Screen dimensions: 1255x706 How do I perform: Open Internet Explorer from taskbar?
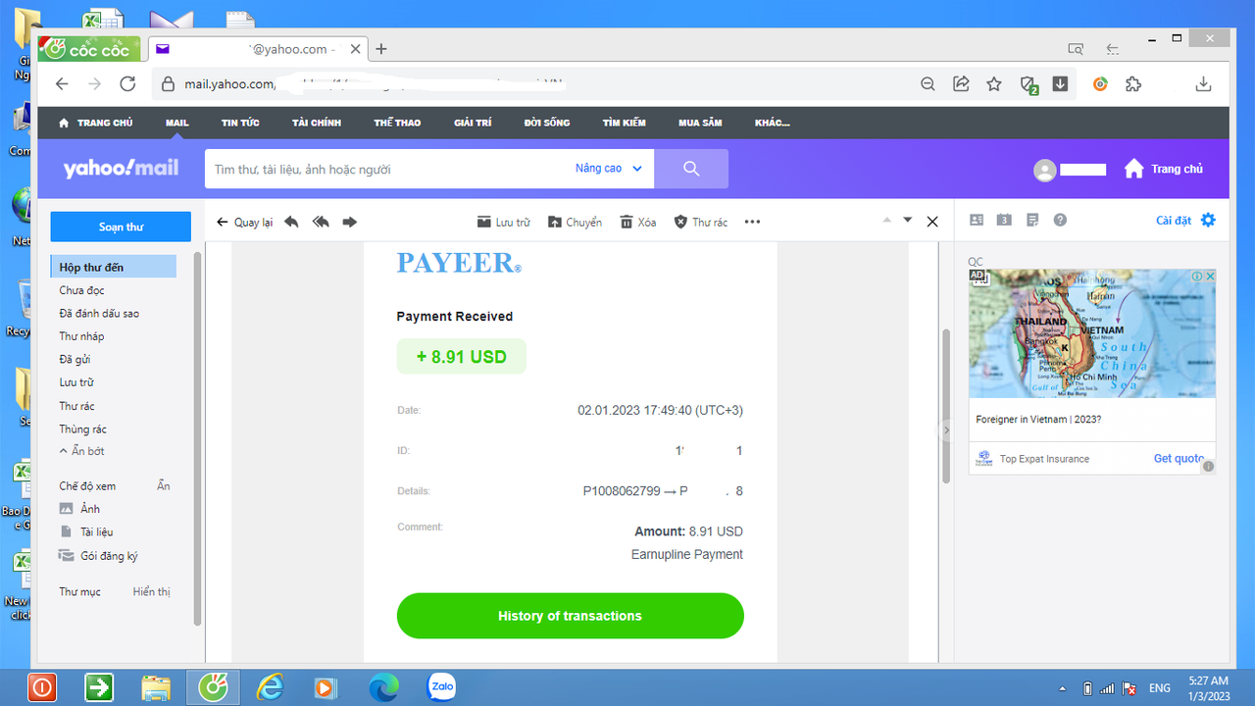pyautogui.click(x=270, y=687)
